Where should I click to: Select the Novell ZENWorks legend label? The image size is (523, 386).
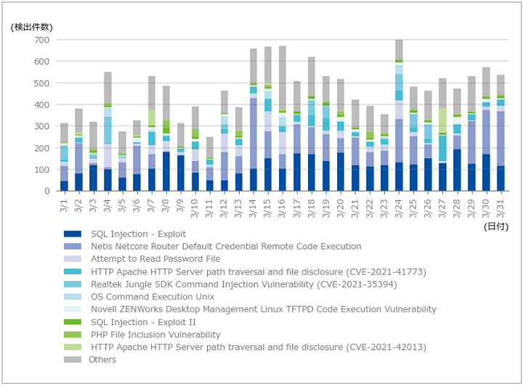point(264,309)
